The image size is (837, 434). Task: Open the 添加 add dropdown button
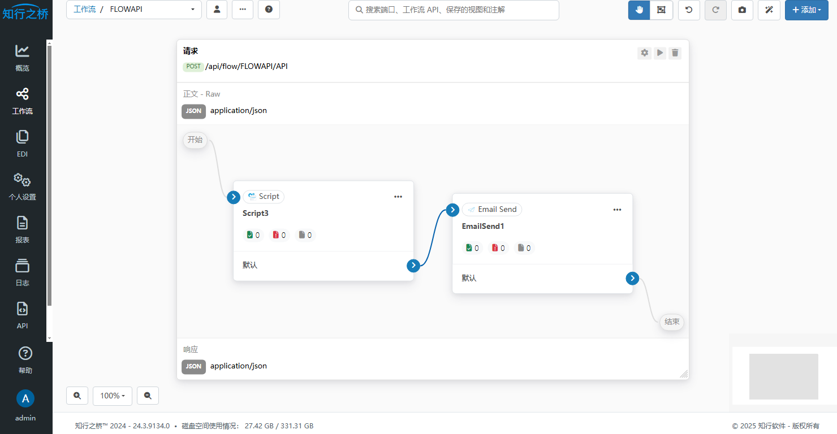pos(806,10)
